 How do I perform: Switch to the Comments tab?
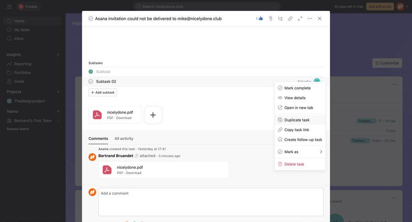[98, 139]
